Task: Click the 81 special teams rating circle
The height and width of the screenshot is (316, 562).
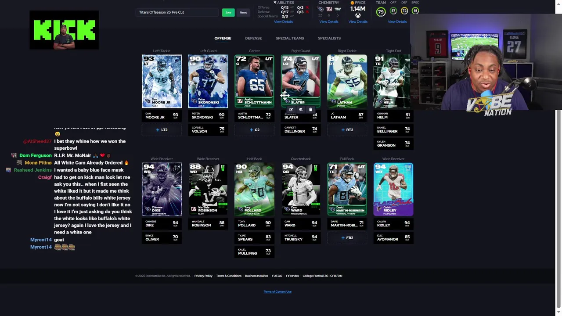Action: (415, 11)
